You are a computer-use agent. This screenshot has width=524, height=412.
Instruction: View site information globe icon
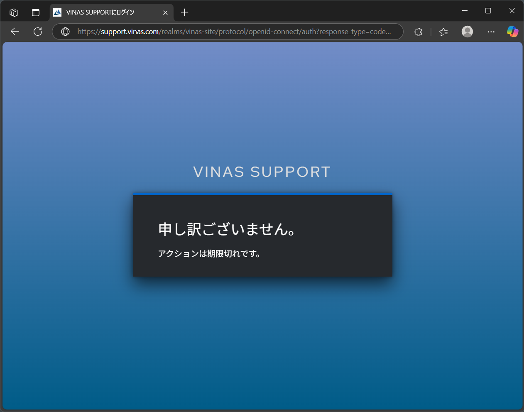(x=65, y=32)
